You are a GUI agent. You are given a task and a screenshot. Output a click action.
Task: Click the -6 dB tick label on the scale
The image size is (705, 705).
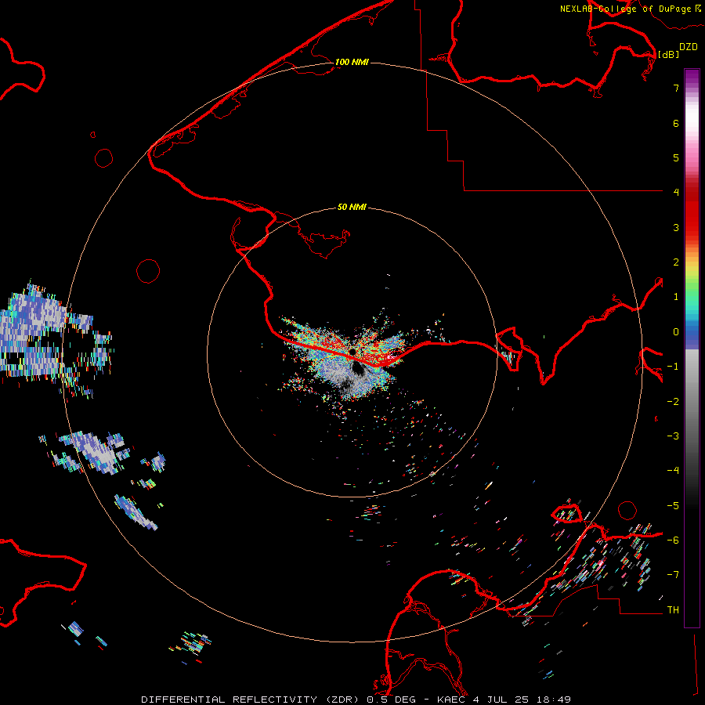(x=673, y=540)
